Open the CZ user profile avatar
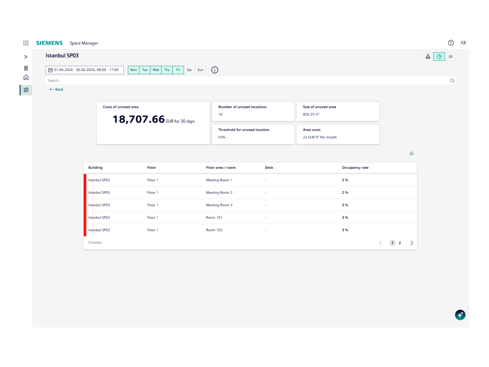Viewport: 489px width, 367px height. click(x=463, y=43)
